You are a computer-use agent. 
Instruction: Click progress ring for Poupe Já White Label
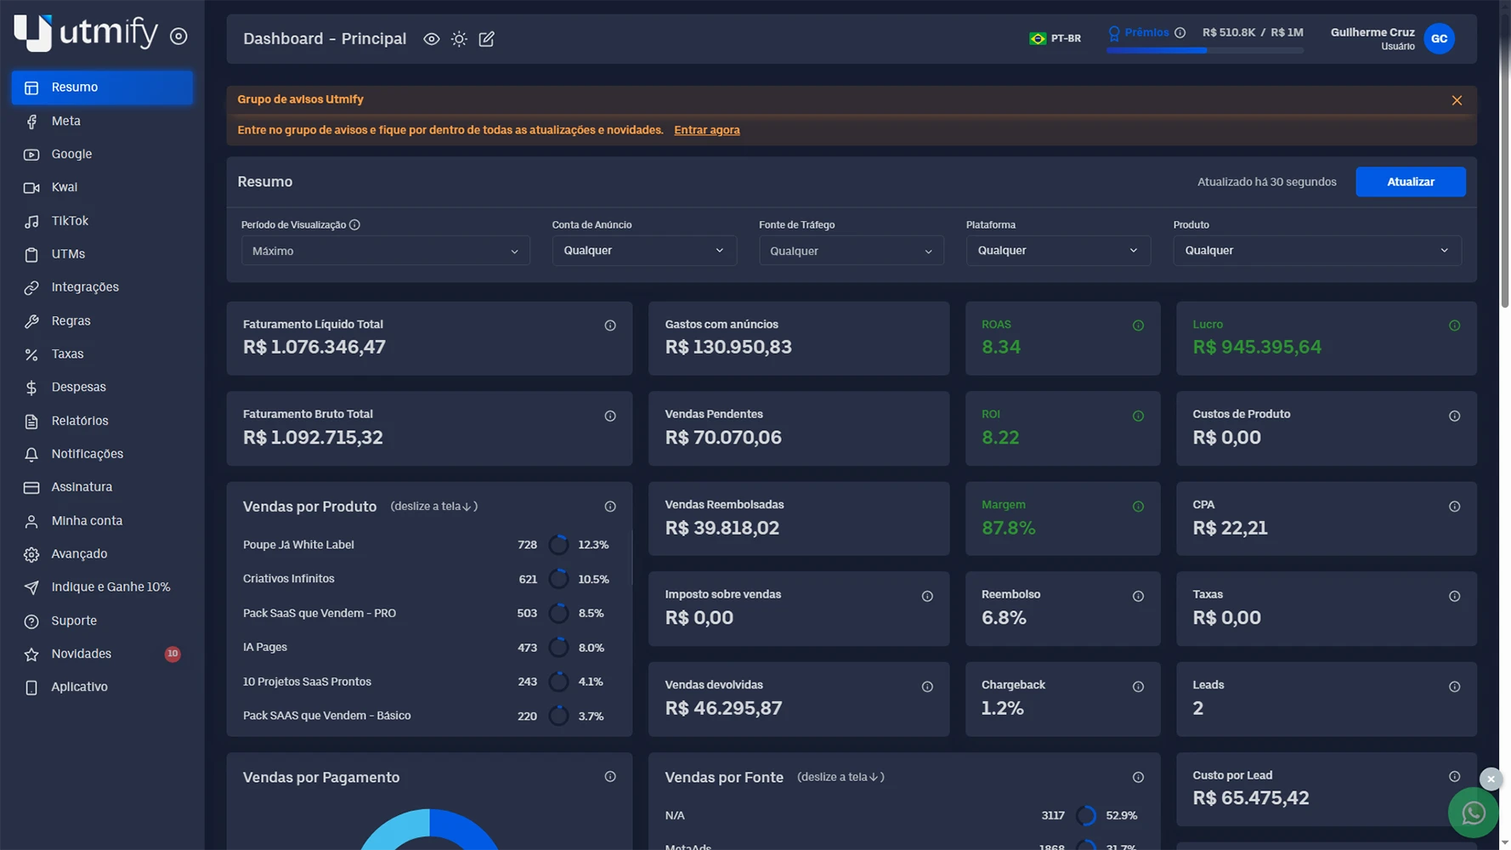[558, 545]
